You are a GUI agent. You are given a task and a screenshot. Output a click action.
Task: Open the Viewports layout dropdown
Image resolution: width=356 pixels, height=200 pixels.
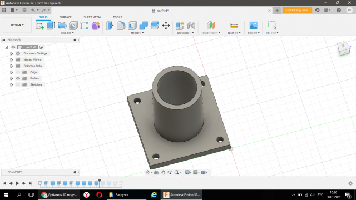tap(205, 172)
